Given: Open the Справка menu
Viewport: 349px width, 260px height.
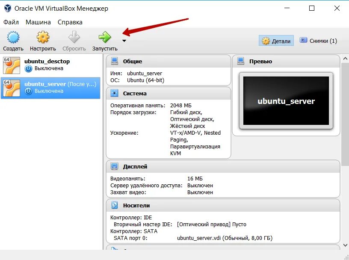Looking at the screenshot, I should coord(70,22).
